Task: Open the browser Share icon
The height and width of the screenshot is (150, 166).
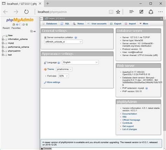Action: [151, 12]
